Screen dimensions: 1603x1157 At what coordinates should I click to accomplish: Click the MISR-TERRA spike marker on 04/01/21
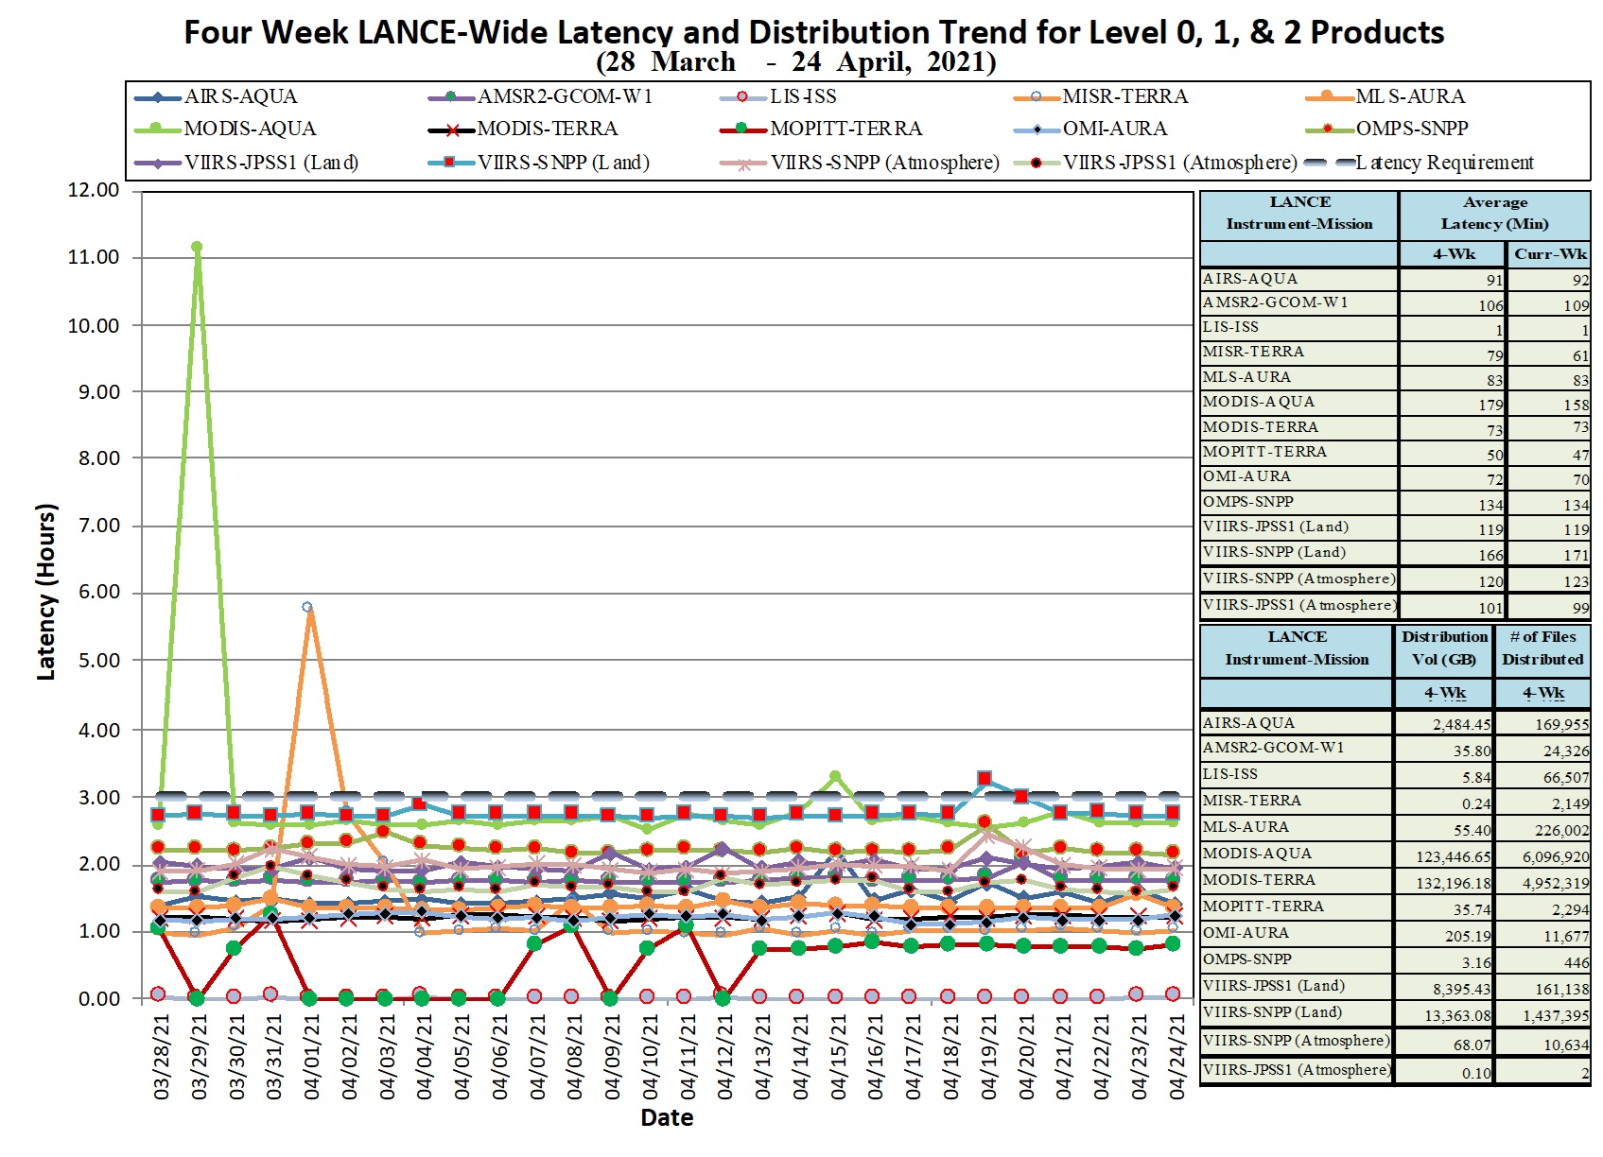point(307,608)
